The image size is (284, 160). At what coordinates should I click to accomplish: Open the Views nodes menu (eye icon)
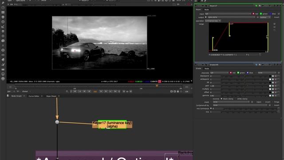[x=3, y=55]
